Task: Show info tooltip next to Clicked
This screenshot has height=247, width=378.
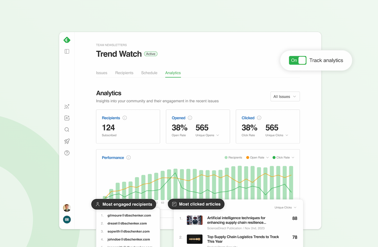Action: [x=259, y=118]
